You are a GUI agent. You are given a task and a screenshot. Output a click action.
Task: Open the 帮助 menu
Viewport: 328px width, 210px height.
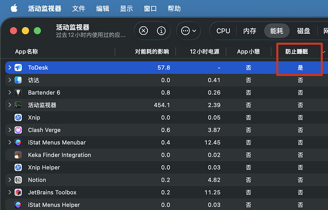click(174, 9)
